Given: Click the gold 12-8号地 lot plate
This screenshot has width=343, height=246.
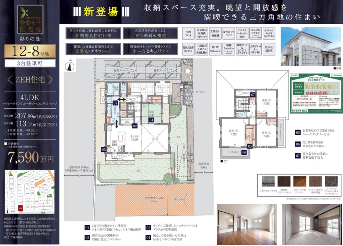Looking at the screenshot, I should 30,51.
